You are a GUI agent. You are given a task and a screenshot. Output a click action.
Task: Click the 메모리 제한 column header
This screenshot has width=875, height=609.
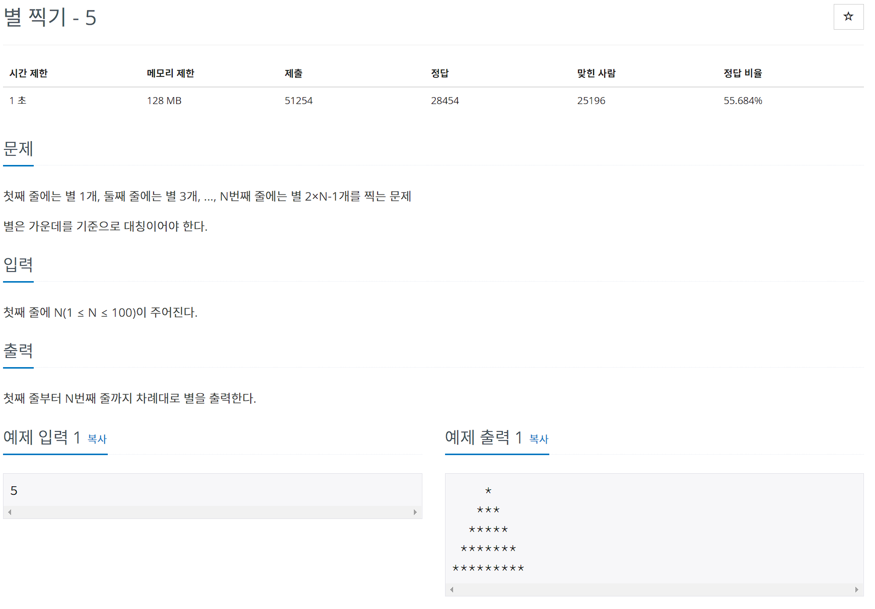171,73
